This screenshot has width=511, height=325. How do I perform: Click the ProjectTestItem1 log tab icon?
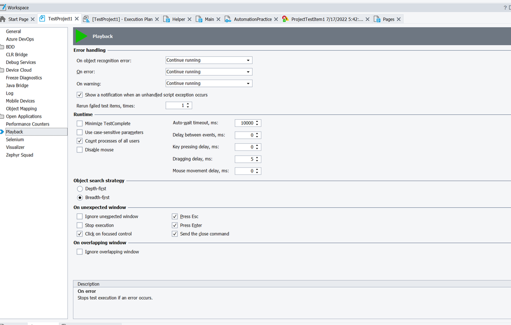click(285, 19)
